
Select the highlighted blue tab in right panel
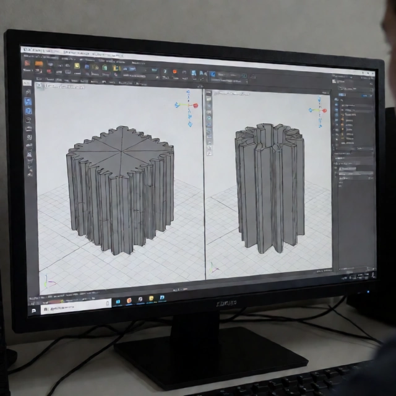(x=342, y=95)
